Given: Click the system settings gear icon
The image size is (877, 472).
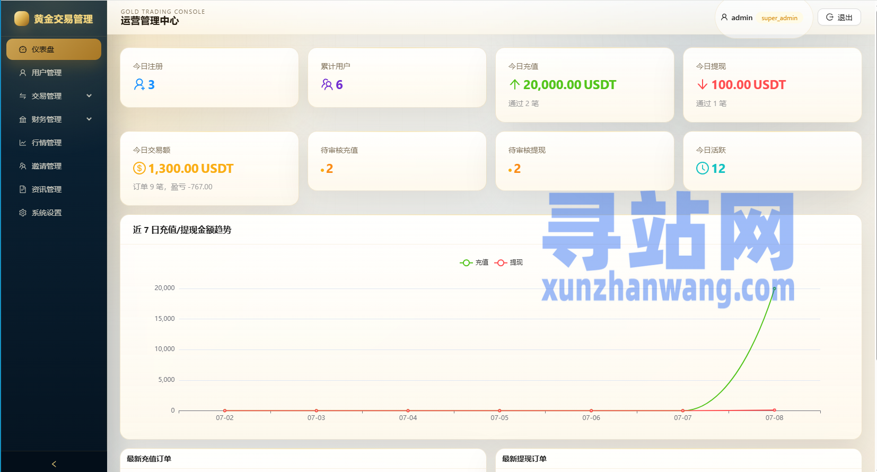Looking at the screenshot, I should pyautogui.click(x=23, y=213).
